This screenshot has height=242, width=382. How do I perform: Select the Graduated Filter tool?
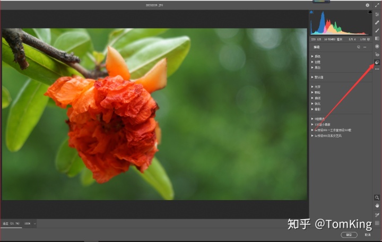pos(377,39)
